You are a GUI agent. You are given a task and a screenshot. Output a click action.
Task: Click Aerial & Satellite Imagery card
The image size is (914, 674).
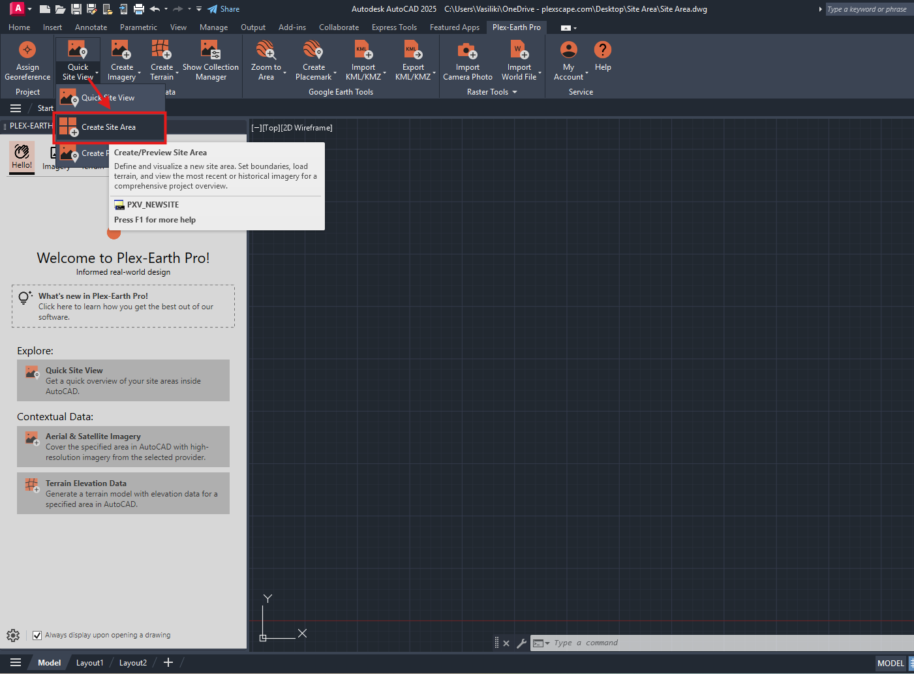[x=123, y=446]
